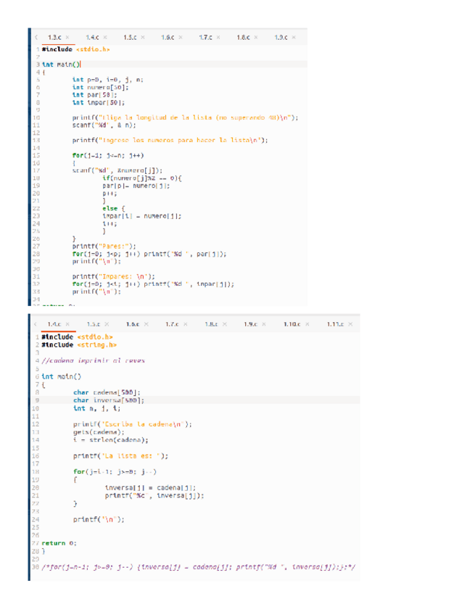Close the 1.9.c tab in upper editor
The height and width of the screenshot is (615, 475).
294,37
